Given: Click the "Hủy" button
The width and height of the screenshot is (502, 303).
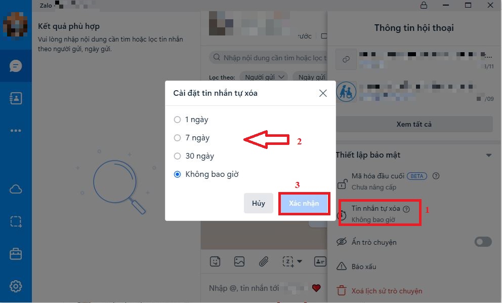Looking at the screenshot, I should [x=259, y=203].
